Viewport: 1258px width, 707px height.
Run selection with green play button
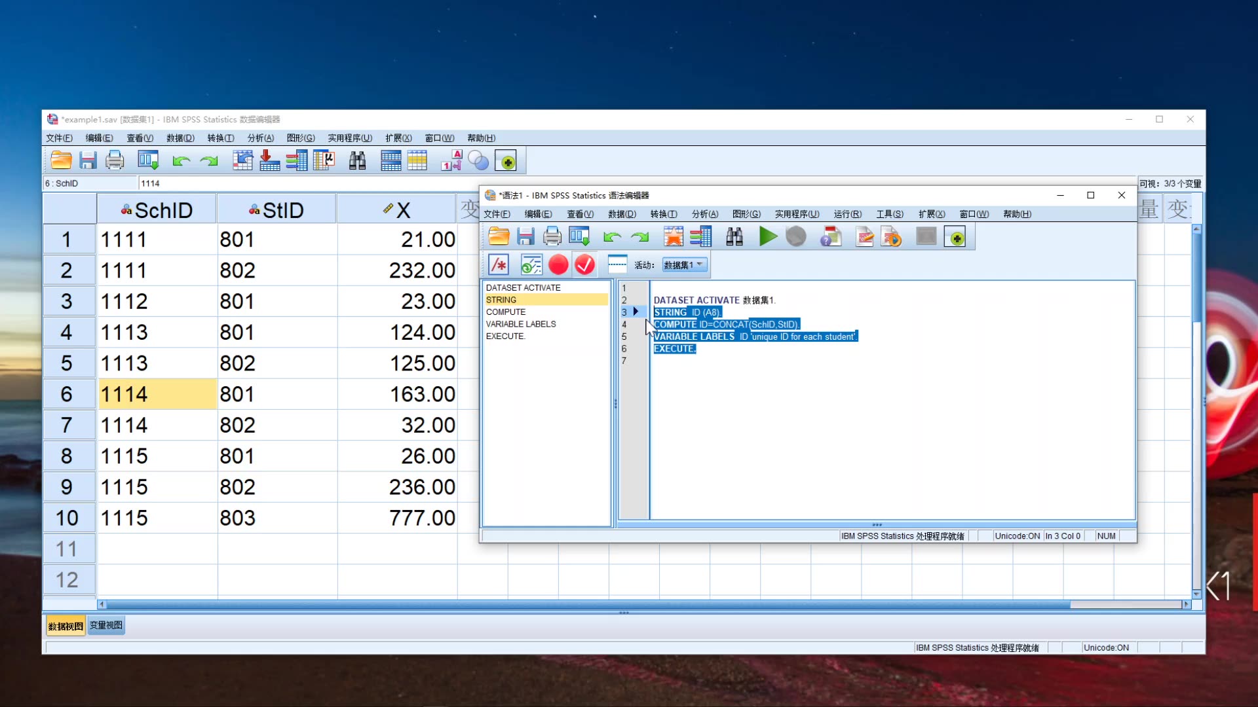tap(768, 236)
